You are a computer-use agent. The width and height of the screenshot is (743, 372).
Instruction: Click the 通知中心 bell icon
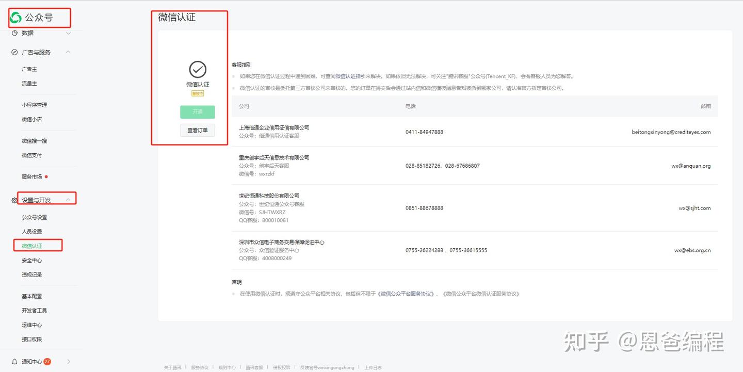tap(14, 362)
